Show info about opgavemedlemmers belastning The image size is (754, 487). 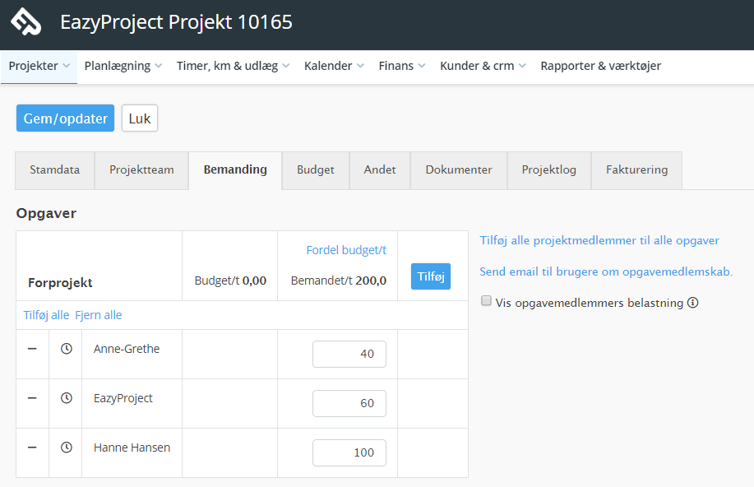693,303
